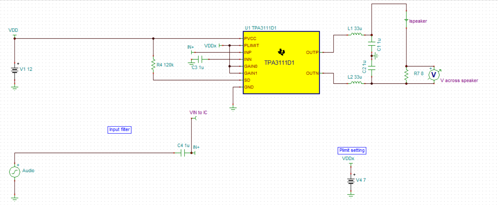Select resistor R4 120k symbol

153,65
